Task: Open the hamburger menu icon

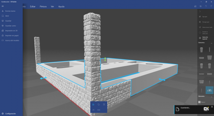Action: [x=3, y=6]
